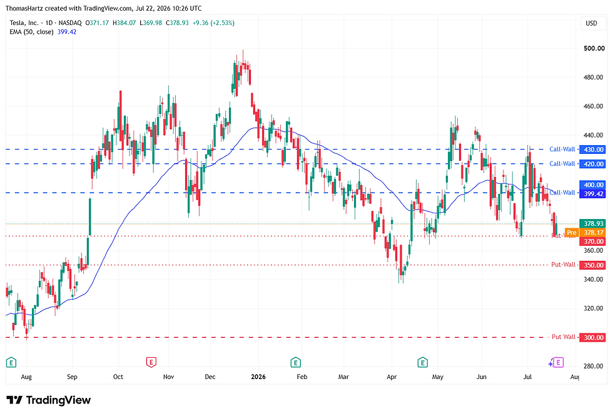Click the orange Pre pre-market badge
Screen dimensions: 613x416
pyautogui.click(x=572, y=233)
